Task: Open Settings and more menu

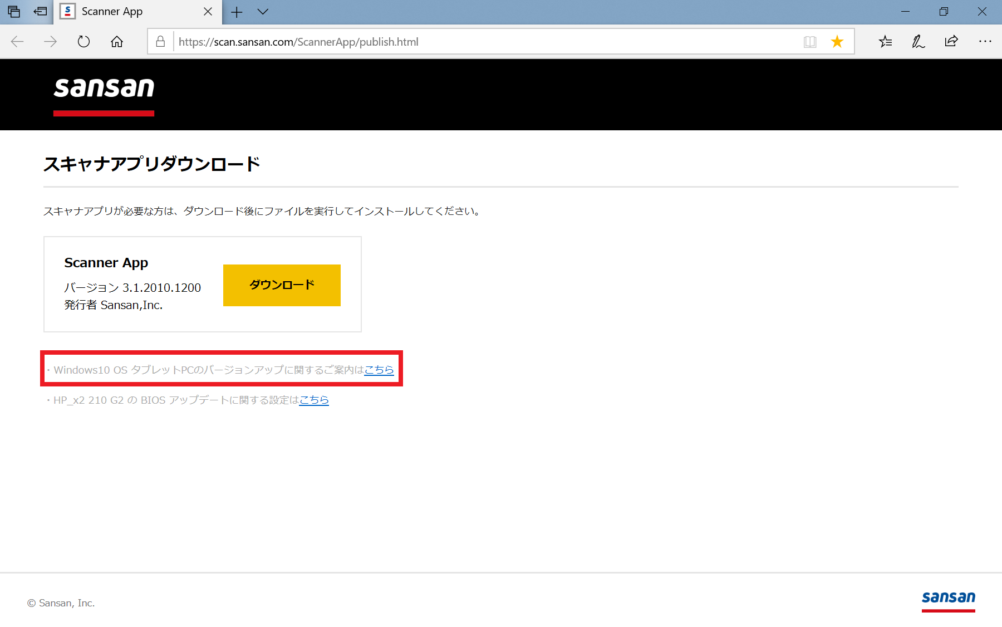Action: pos(985,42)
